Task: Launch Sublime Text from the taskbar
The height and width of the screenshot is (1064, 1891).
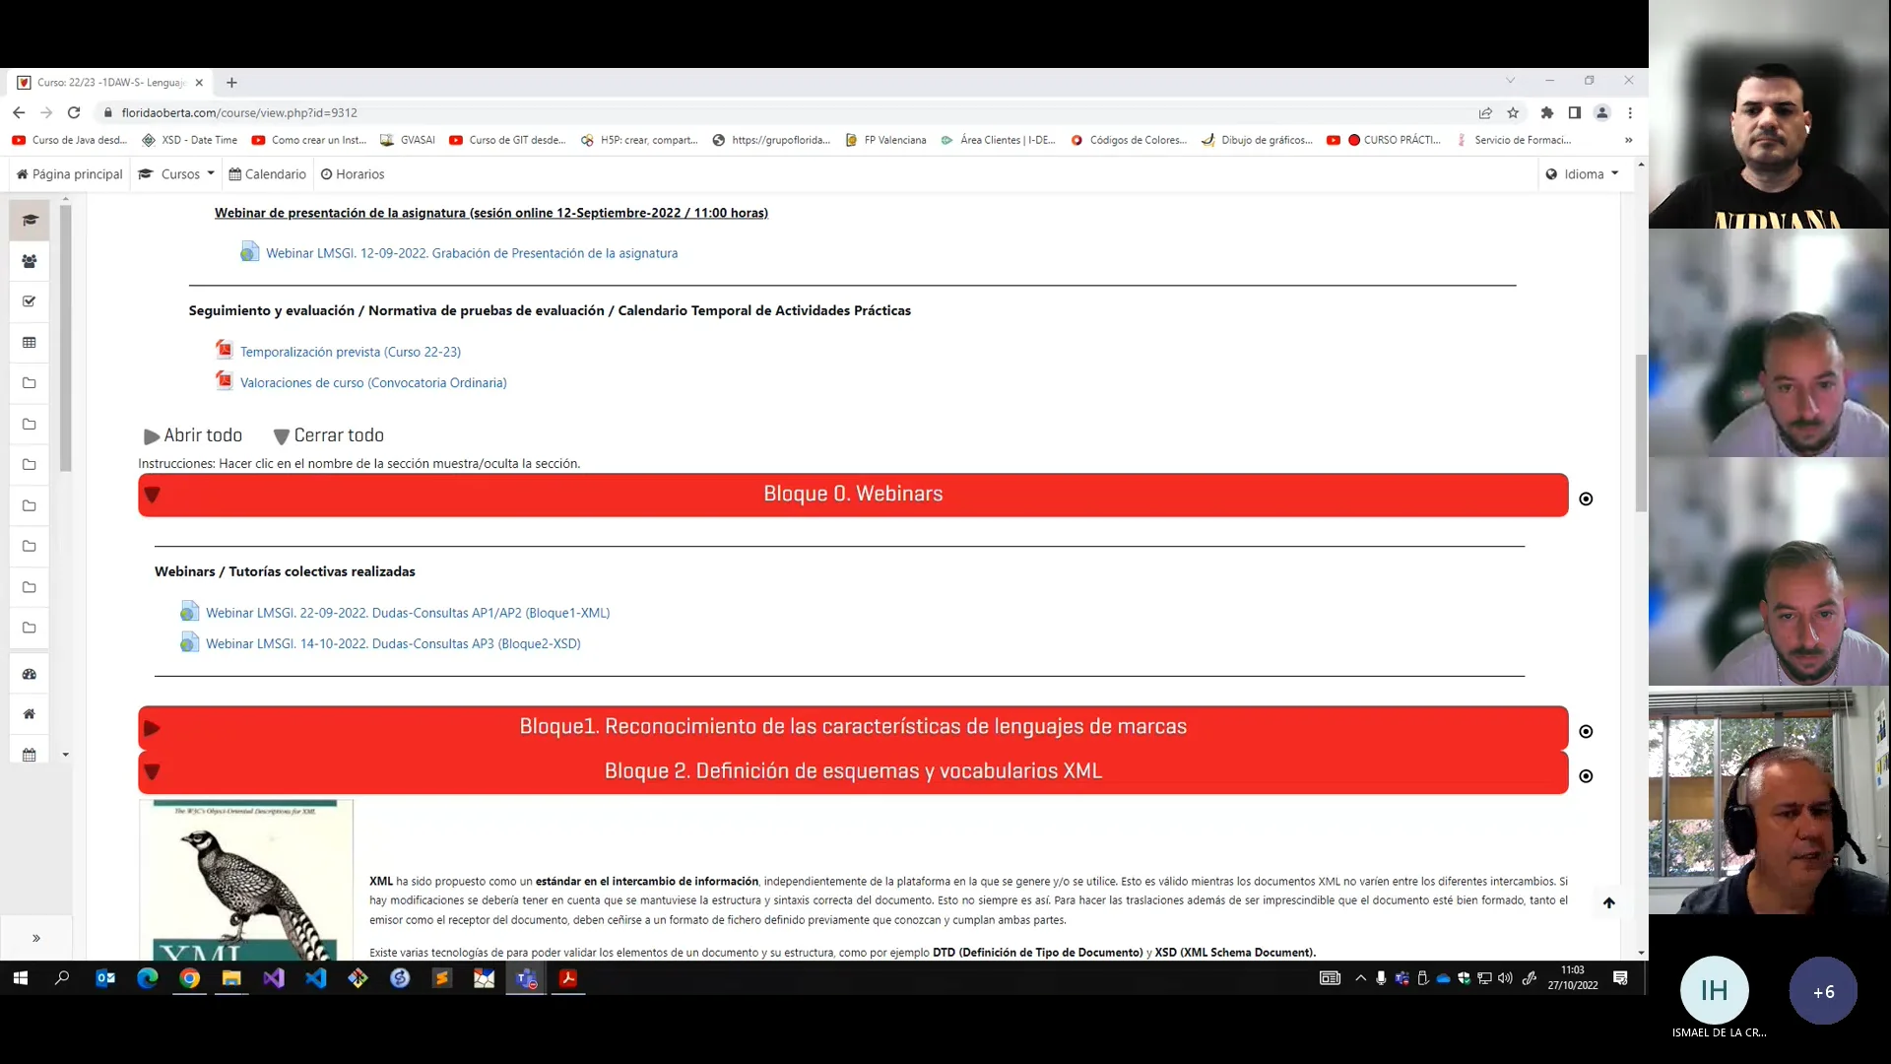Action: 441,978
